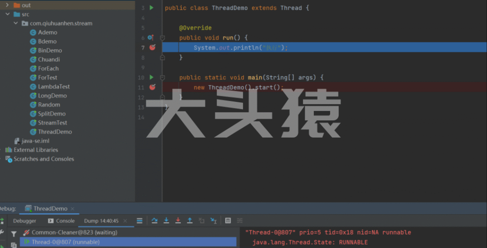Click 'new ThreadDemo().start()' on line 11
The height and width of the screenshot is (248, 487).
pos(237,87)
